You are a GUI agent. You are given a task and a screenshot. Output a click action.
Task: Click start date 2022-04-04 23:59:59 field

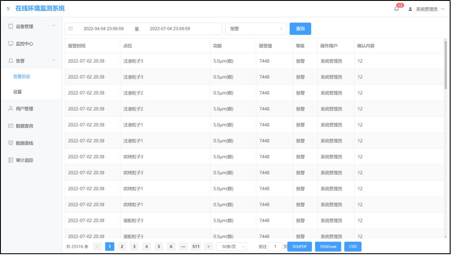[104, 29]
